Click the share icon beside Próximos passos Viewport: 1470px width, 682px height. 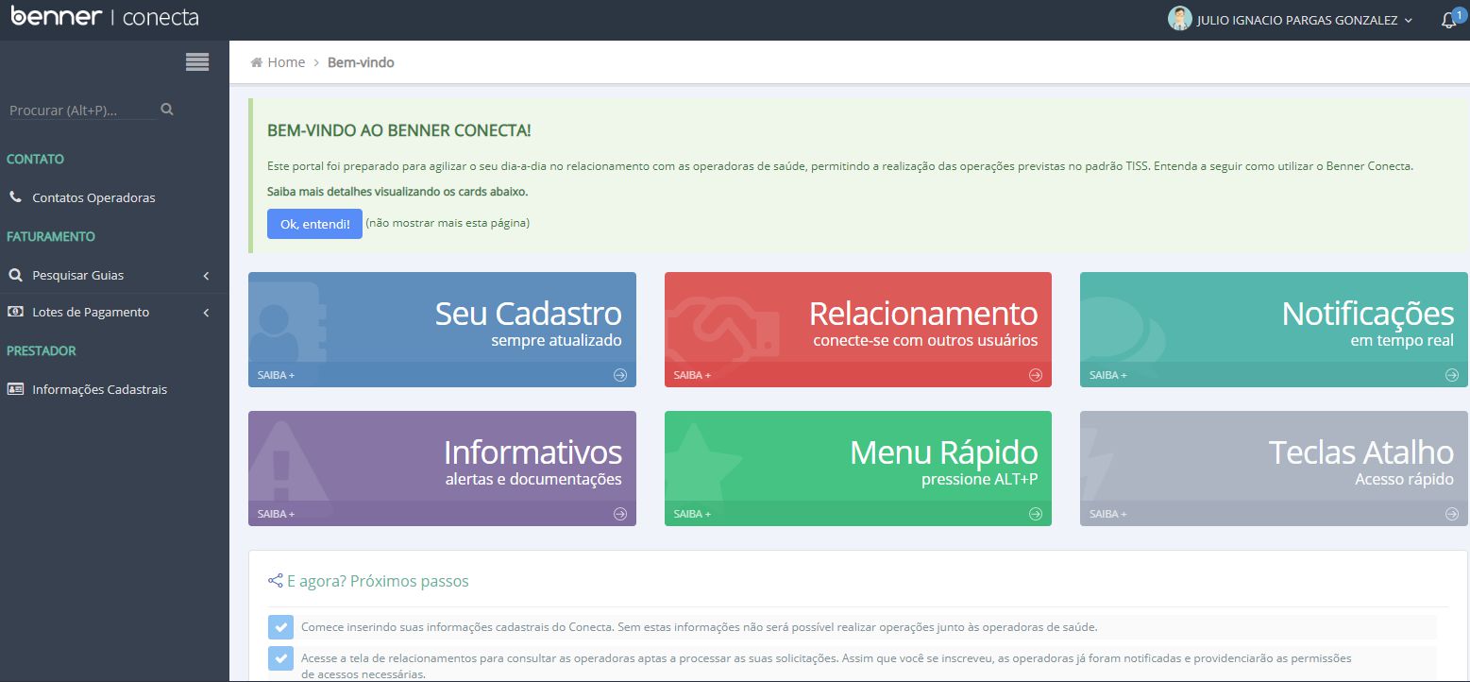(x=276, y=581)
